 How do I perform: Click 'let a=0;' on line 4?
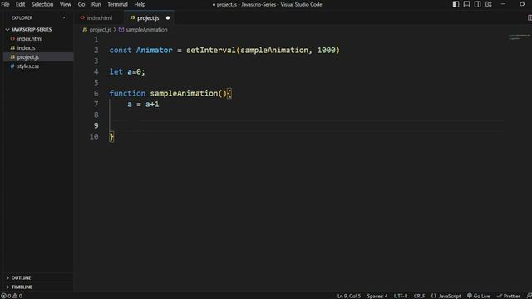click(127, 72)
